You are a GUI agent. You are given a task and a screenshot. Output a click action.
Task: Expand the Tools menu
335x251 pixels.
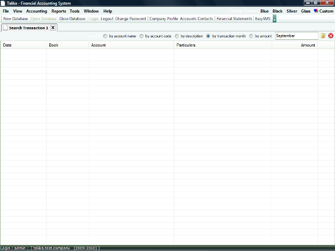[x=75, y=11]
